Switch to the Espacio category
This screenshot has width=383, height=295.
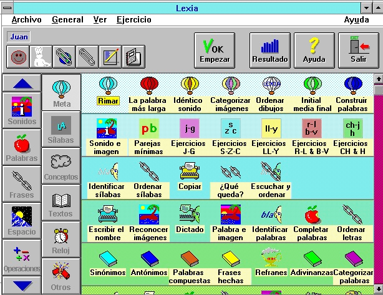click(x=22, y=221)
